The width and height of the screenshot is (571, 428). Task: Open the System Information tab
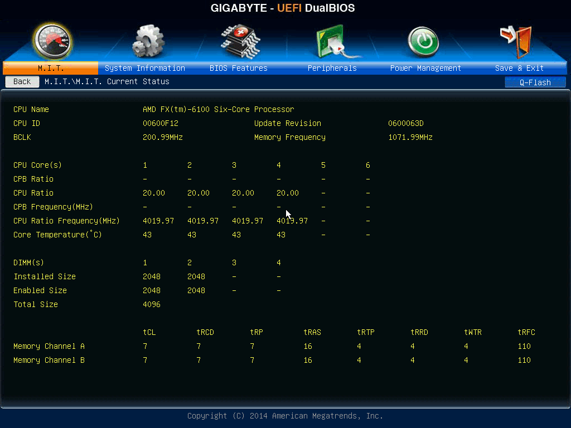point(145,68)
